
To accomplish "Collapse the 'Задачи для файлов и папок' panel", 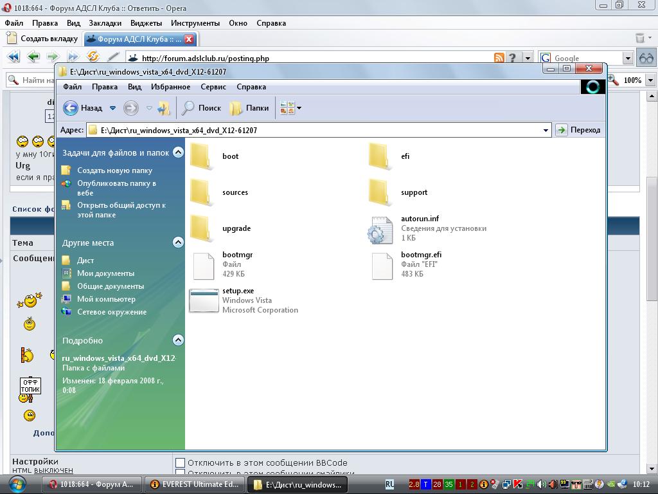I will [178, 152].
